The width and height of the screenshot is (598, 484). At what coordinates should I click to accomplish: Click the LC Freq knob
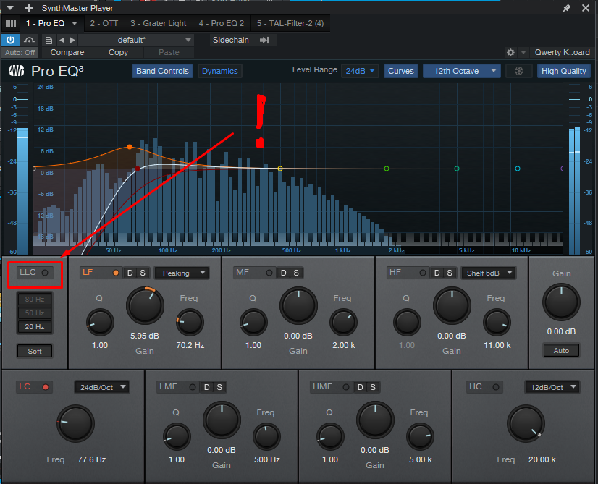coord(75,423)
